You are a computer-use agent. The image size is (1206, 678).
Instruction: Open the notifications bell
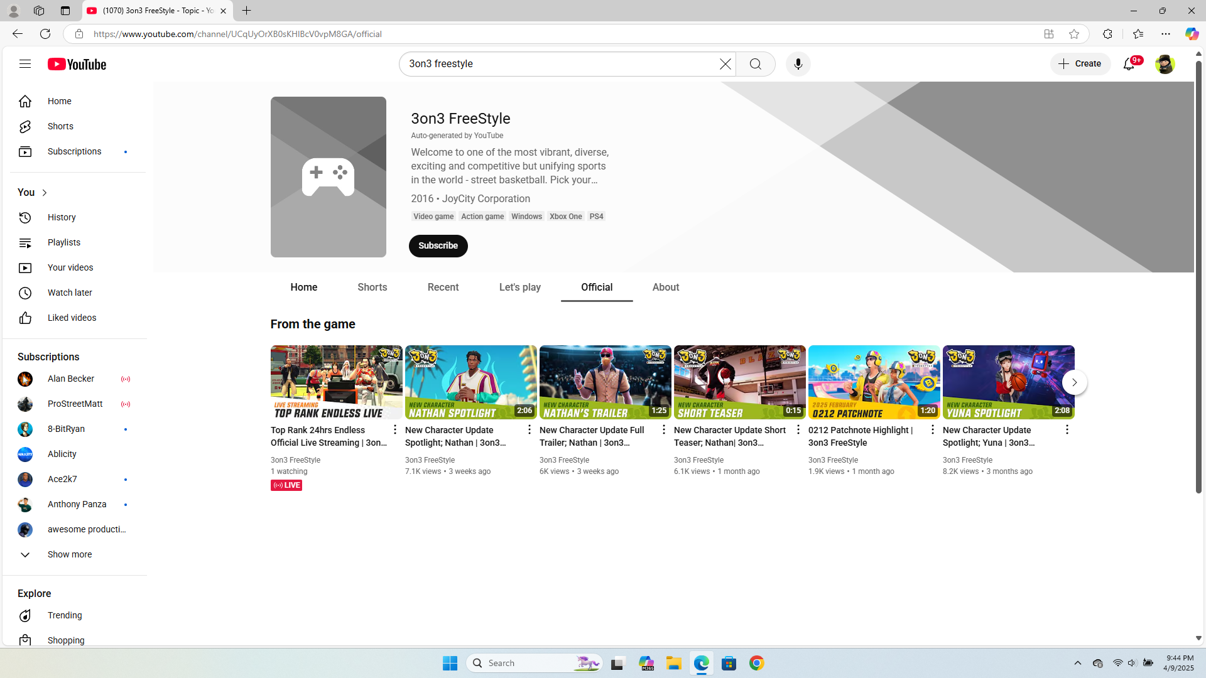pyautogui.click(x=1129, y=64)
